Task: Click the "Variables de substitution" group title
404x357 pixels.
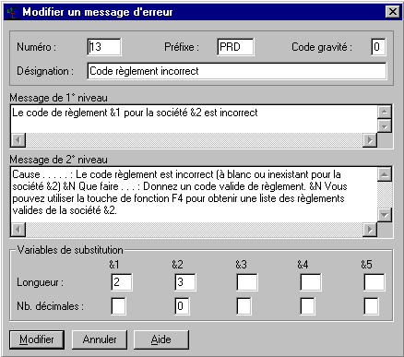Action: coord(70,250)
